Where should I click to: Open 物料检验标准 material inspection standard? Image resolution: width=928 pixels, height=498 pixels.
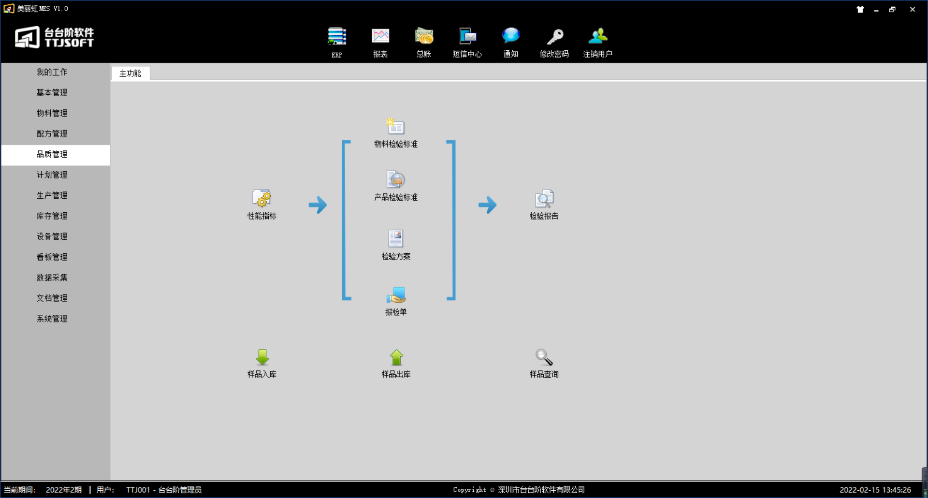point(396,127)
